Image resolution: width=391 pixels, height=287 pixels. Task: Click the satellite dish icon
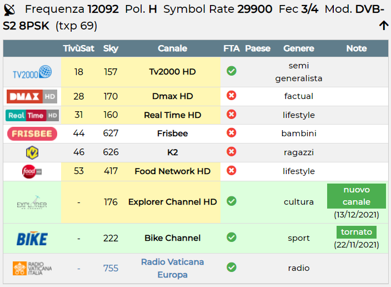(x=10, y=10)
